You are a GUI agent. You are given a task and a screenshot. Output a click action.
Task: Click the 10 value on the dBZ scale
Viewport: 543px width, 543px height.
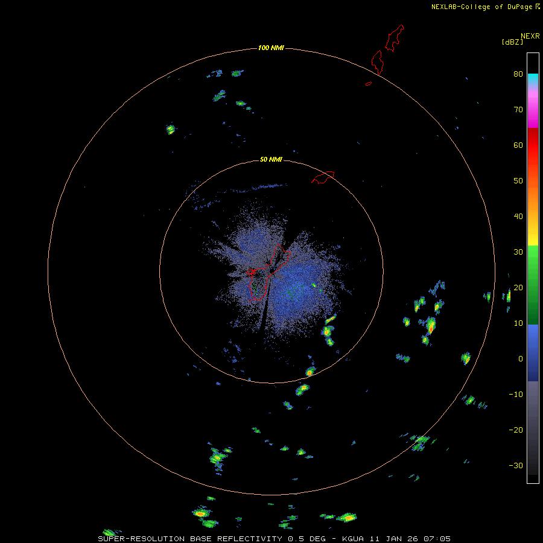(518, 323)
